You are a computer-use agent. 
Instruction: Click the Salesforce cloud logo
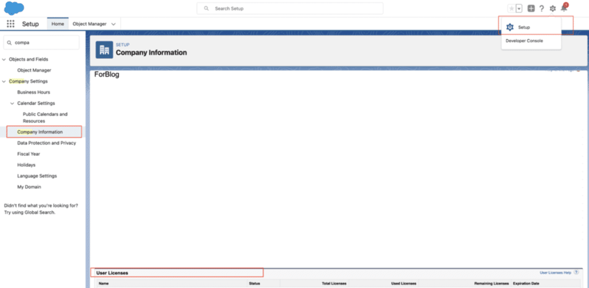pyautogui.click(x=14, y=8)
